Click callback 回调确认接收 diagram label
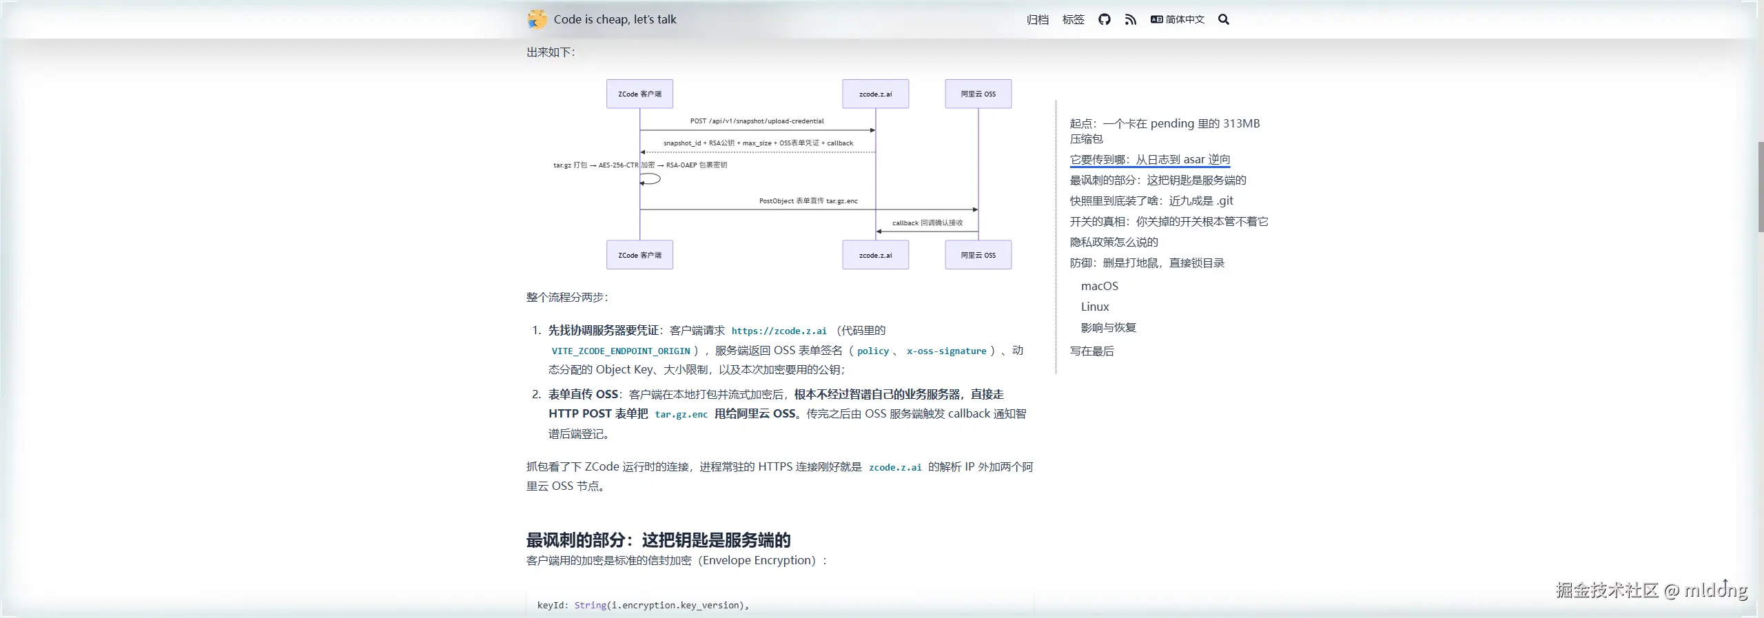The width and height of the screenshot is (1764, 618). (x=927, y=223)
